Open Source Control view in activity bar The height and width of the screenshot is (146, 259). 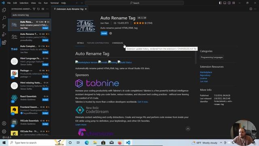pos(4,26)
